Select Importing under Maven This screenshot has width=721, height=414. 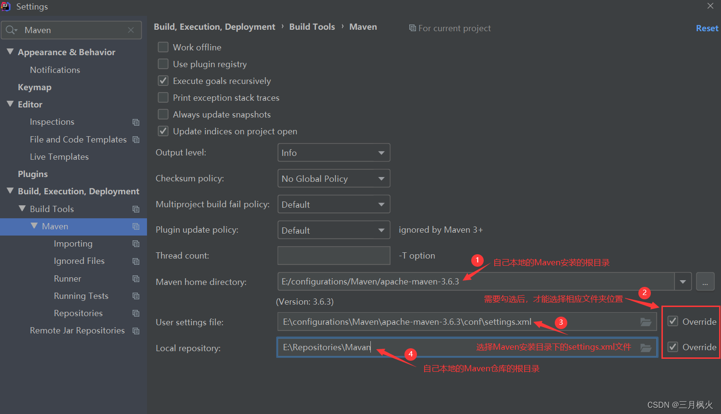coord(73,244)
